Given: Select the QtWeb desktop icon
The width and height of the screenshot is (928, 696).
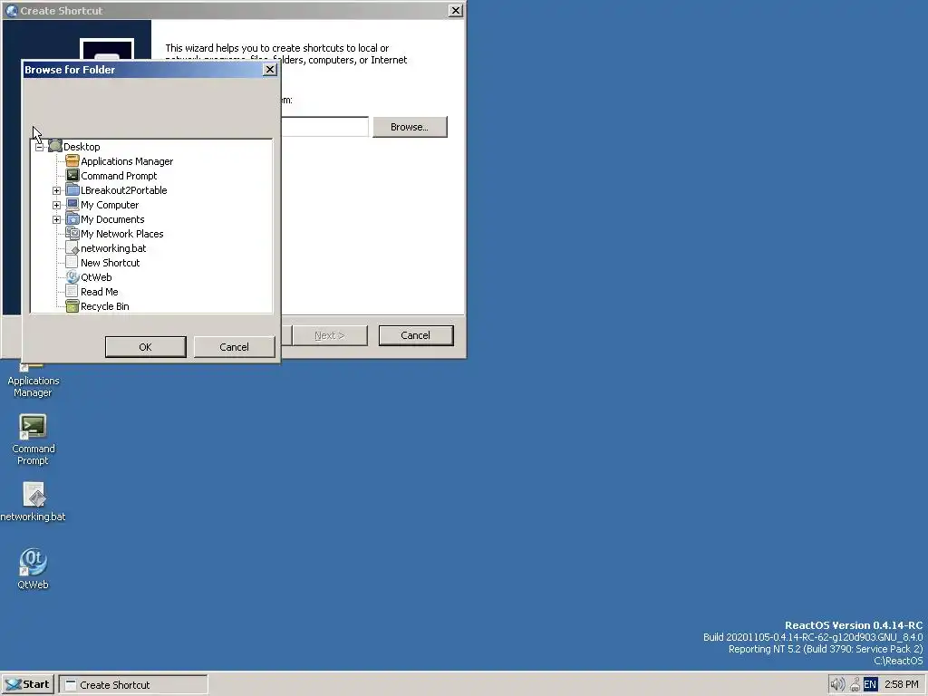Looking at the screenshot, I should 34,562.
